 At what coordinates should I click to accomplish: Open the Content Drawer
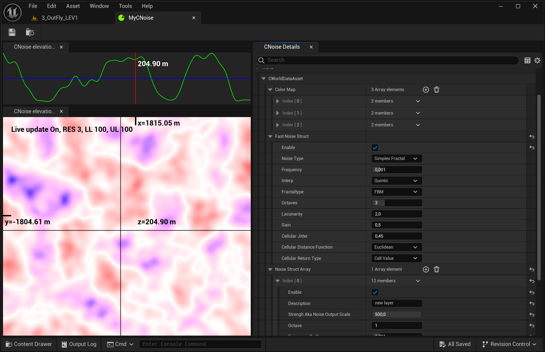pos(29,344)
